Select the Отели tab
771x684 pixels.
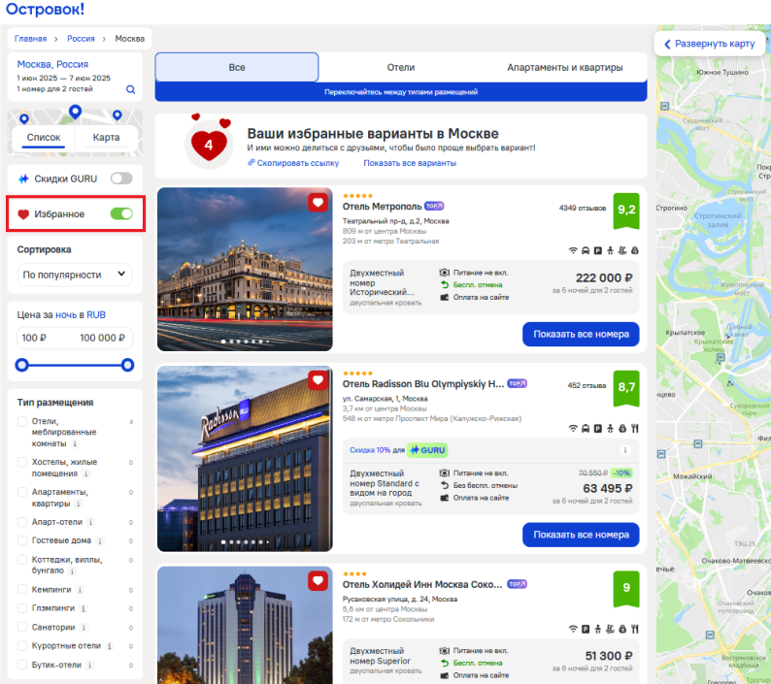point(401,67)
